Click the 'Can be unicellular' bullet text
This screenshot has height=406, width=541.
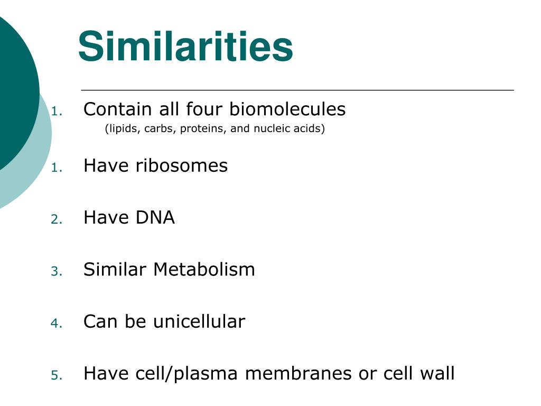pos(164,321)
